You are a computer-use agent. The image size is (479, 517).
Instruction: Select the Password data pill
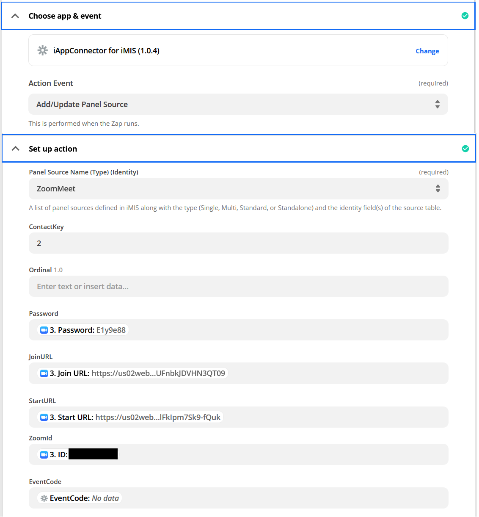(88, 330)
